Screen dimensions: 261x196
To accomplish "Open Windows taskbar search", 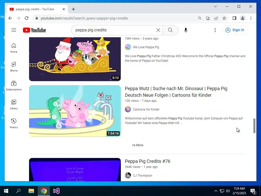I will [18, 191].
